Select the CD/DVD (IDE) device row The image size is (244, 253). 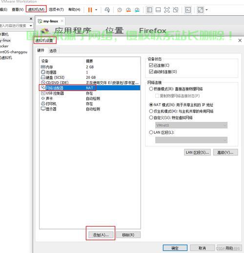coord(90,83)
